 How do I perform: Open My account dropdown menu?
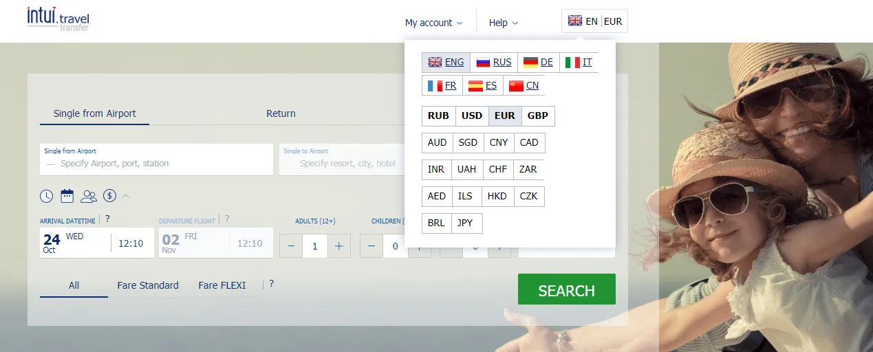pos(433,23)
